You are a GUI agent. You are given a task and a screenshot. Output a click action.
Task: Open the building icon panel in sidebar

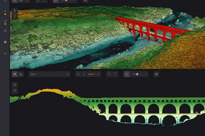[5, 21]
